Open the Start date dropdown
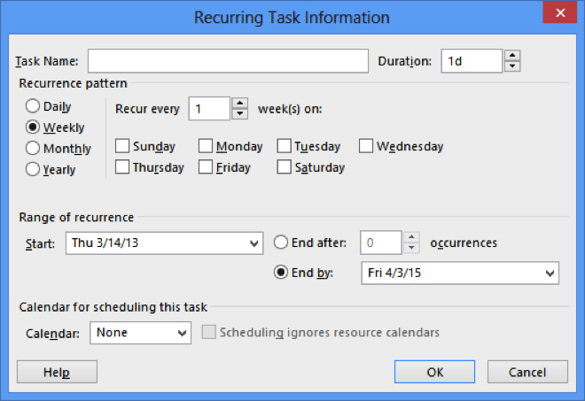 255,243
